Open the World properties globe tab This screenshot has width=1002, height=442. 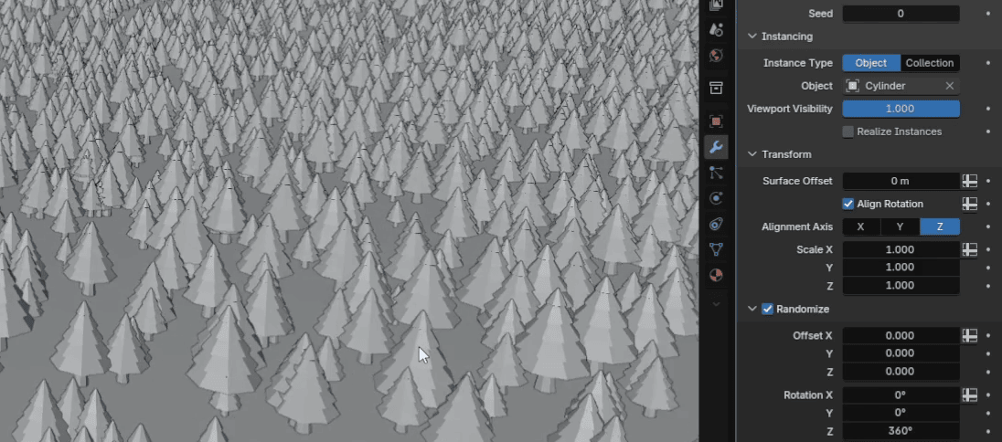coord(717,57)
